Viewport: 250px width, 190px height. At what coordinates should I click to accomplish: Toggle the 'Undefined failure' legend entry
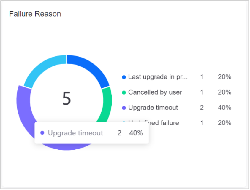(154, 123)
